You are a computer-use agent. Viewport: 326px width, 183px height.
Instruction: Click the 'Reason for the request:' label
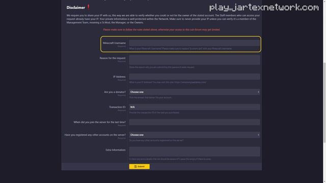tap(113, 58)
